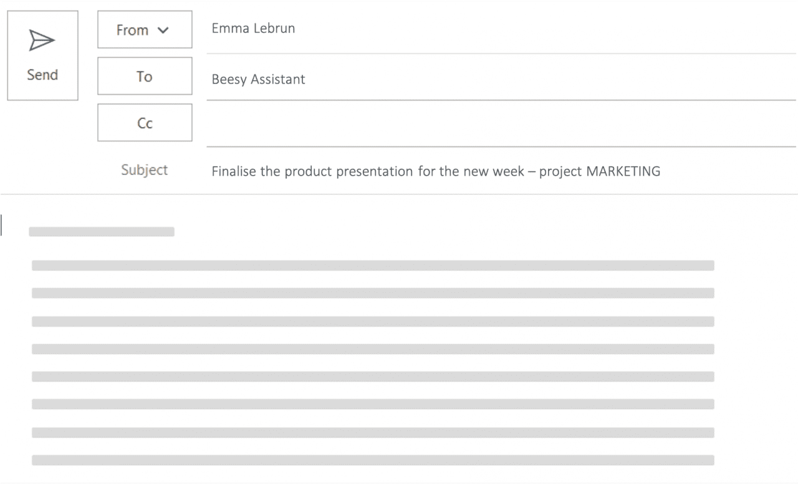Viewport: 798px width, 484px height.
Task: Click the To button to pick recipients
Action: pyautogui.click(x=144, y=76)
